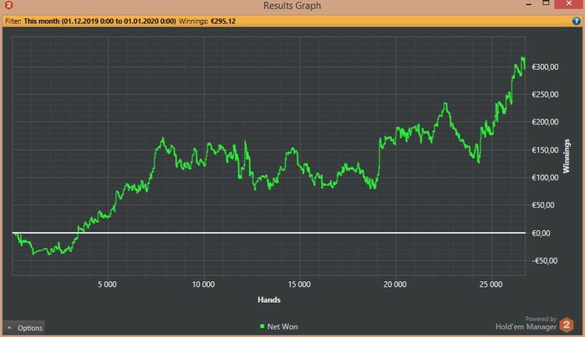This screenshot has height=337, width=585.
Task: Click the €250,00 axis value
Action: click(x=545, y=94)
